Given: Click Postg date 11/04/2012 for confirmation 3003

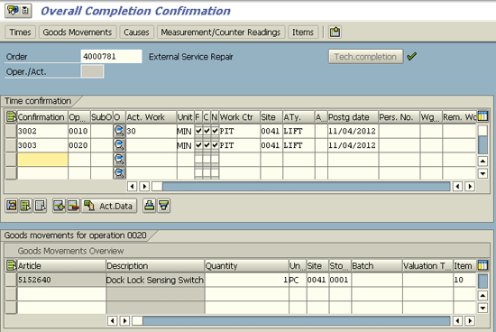Looking at the screenshot, I should [353, 145].
